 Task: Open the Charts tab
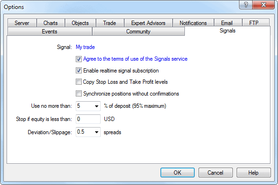[x=51, y=23]
